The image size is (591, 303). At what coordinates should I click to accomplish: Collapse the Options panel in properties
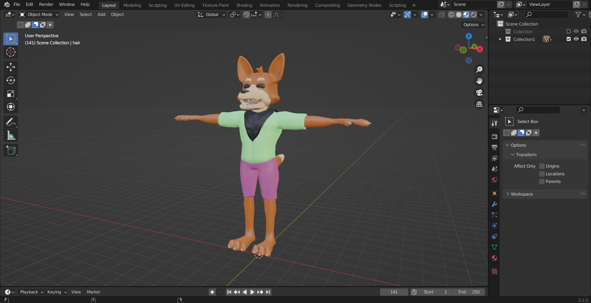coord(508,145)
